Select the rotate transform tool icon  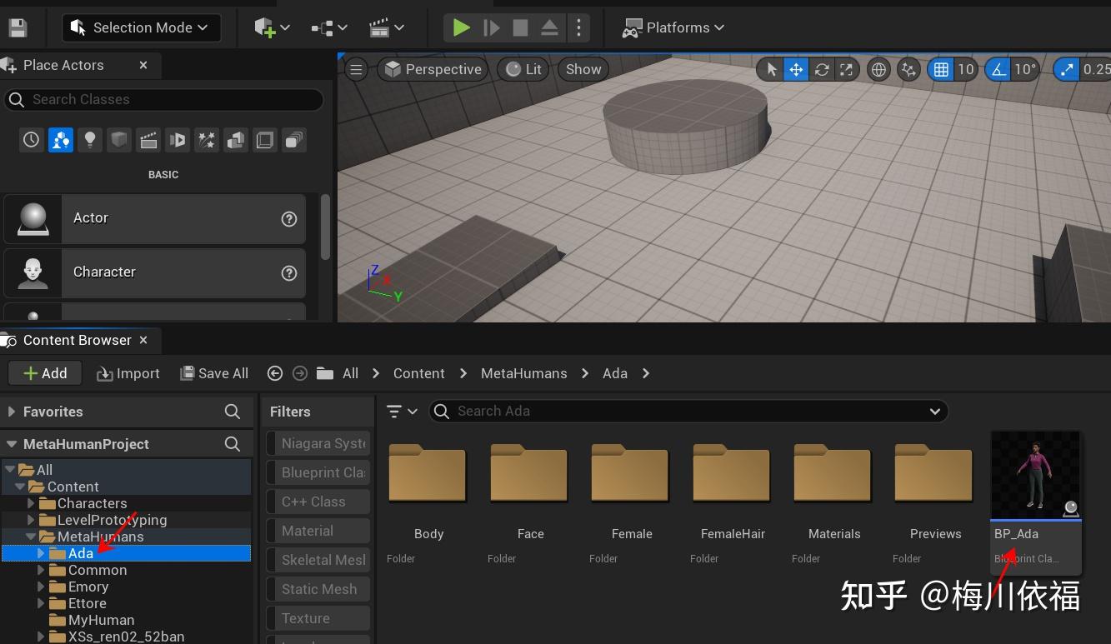(x=821, y=69)
